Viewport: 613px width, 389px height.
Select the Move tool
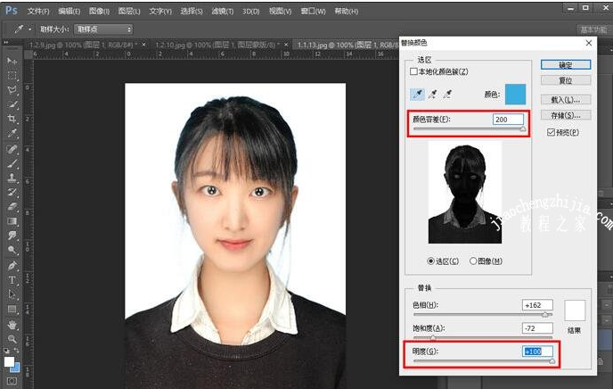click(12, 61)
